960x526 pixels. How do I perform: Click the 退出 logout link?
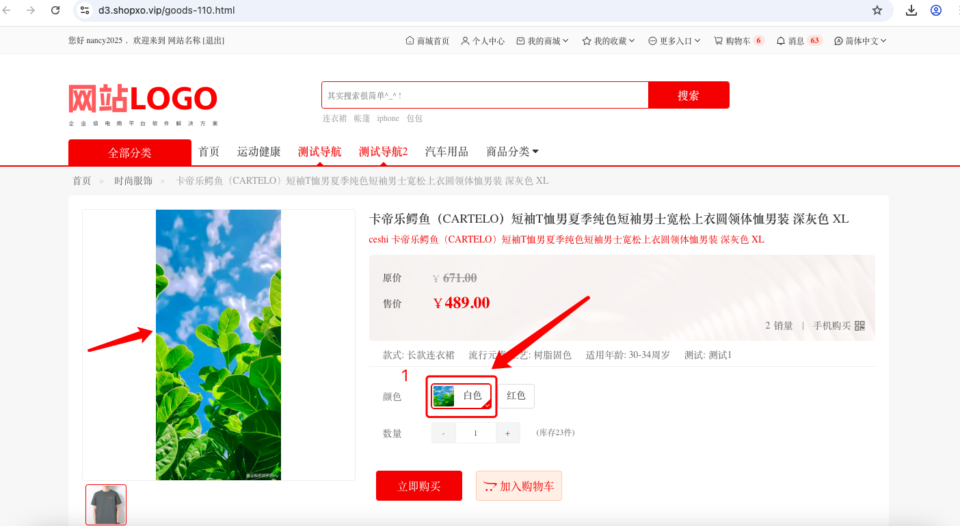point(213,41)
